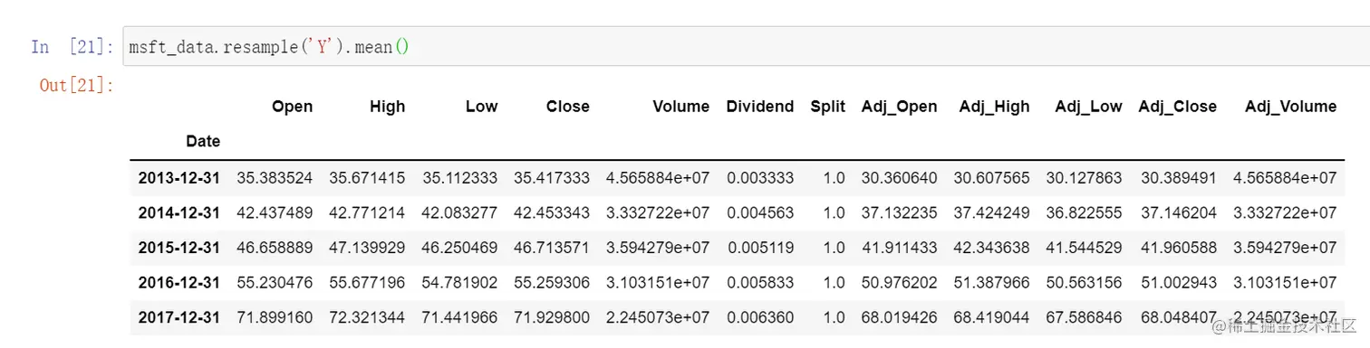Click the Volume column header

click(x=680, y=107)
